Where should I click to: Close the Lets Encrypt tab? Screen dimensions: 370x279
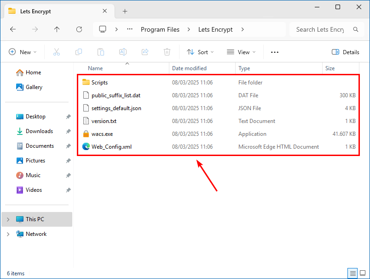[x=105, y=11]
